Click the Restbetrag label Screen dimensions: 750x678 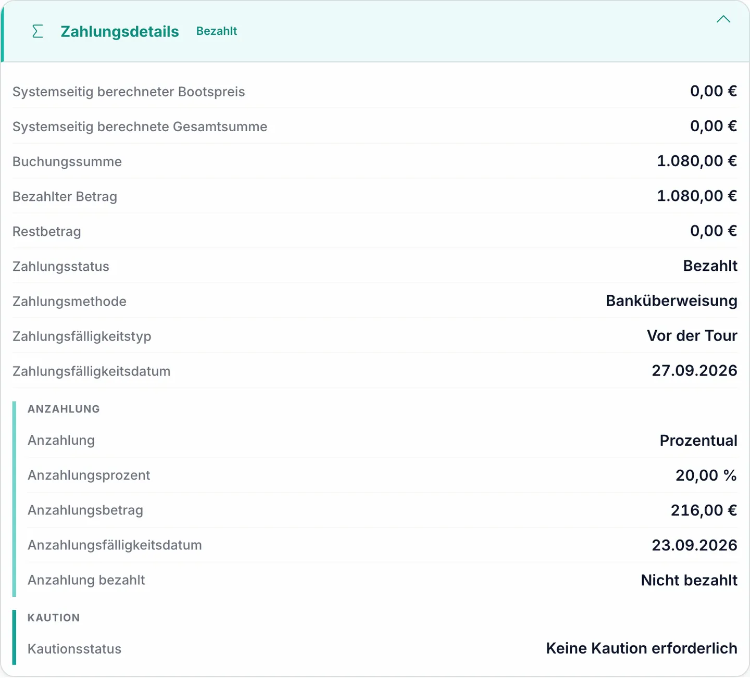[x=47, y=231]
